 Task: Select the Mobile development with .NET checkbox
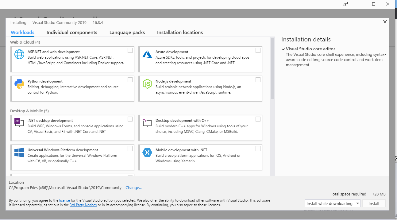(x=258, y=149)
